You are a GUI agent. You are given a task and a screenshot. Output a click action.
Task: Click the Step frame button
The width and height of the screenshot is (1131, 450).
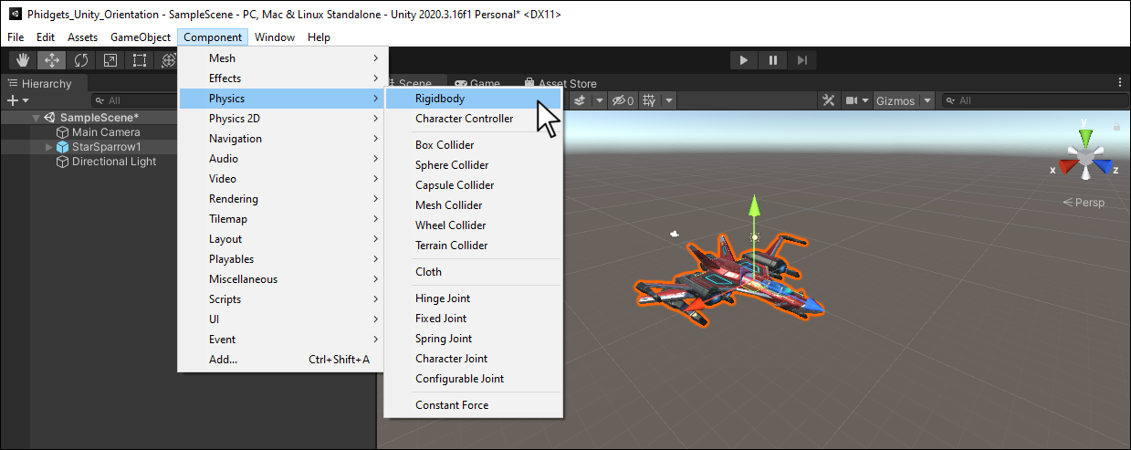[802, 60]
